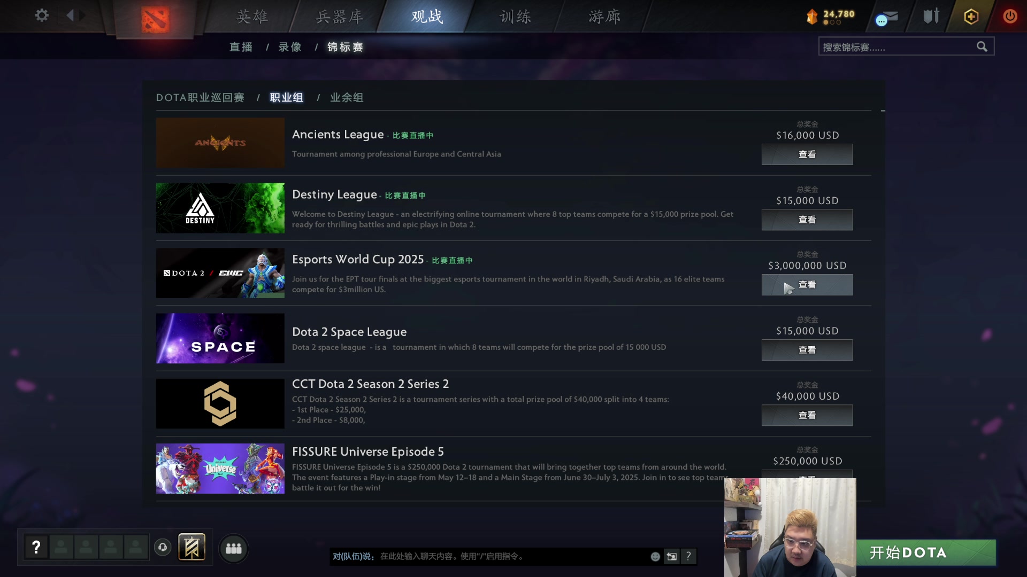Click the forward navigation arrow

click(82, 15)
